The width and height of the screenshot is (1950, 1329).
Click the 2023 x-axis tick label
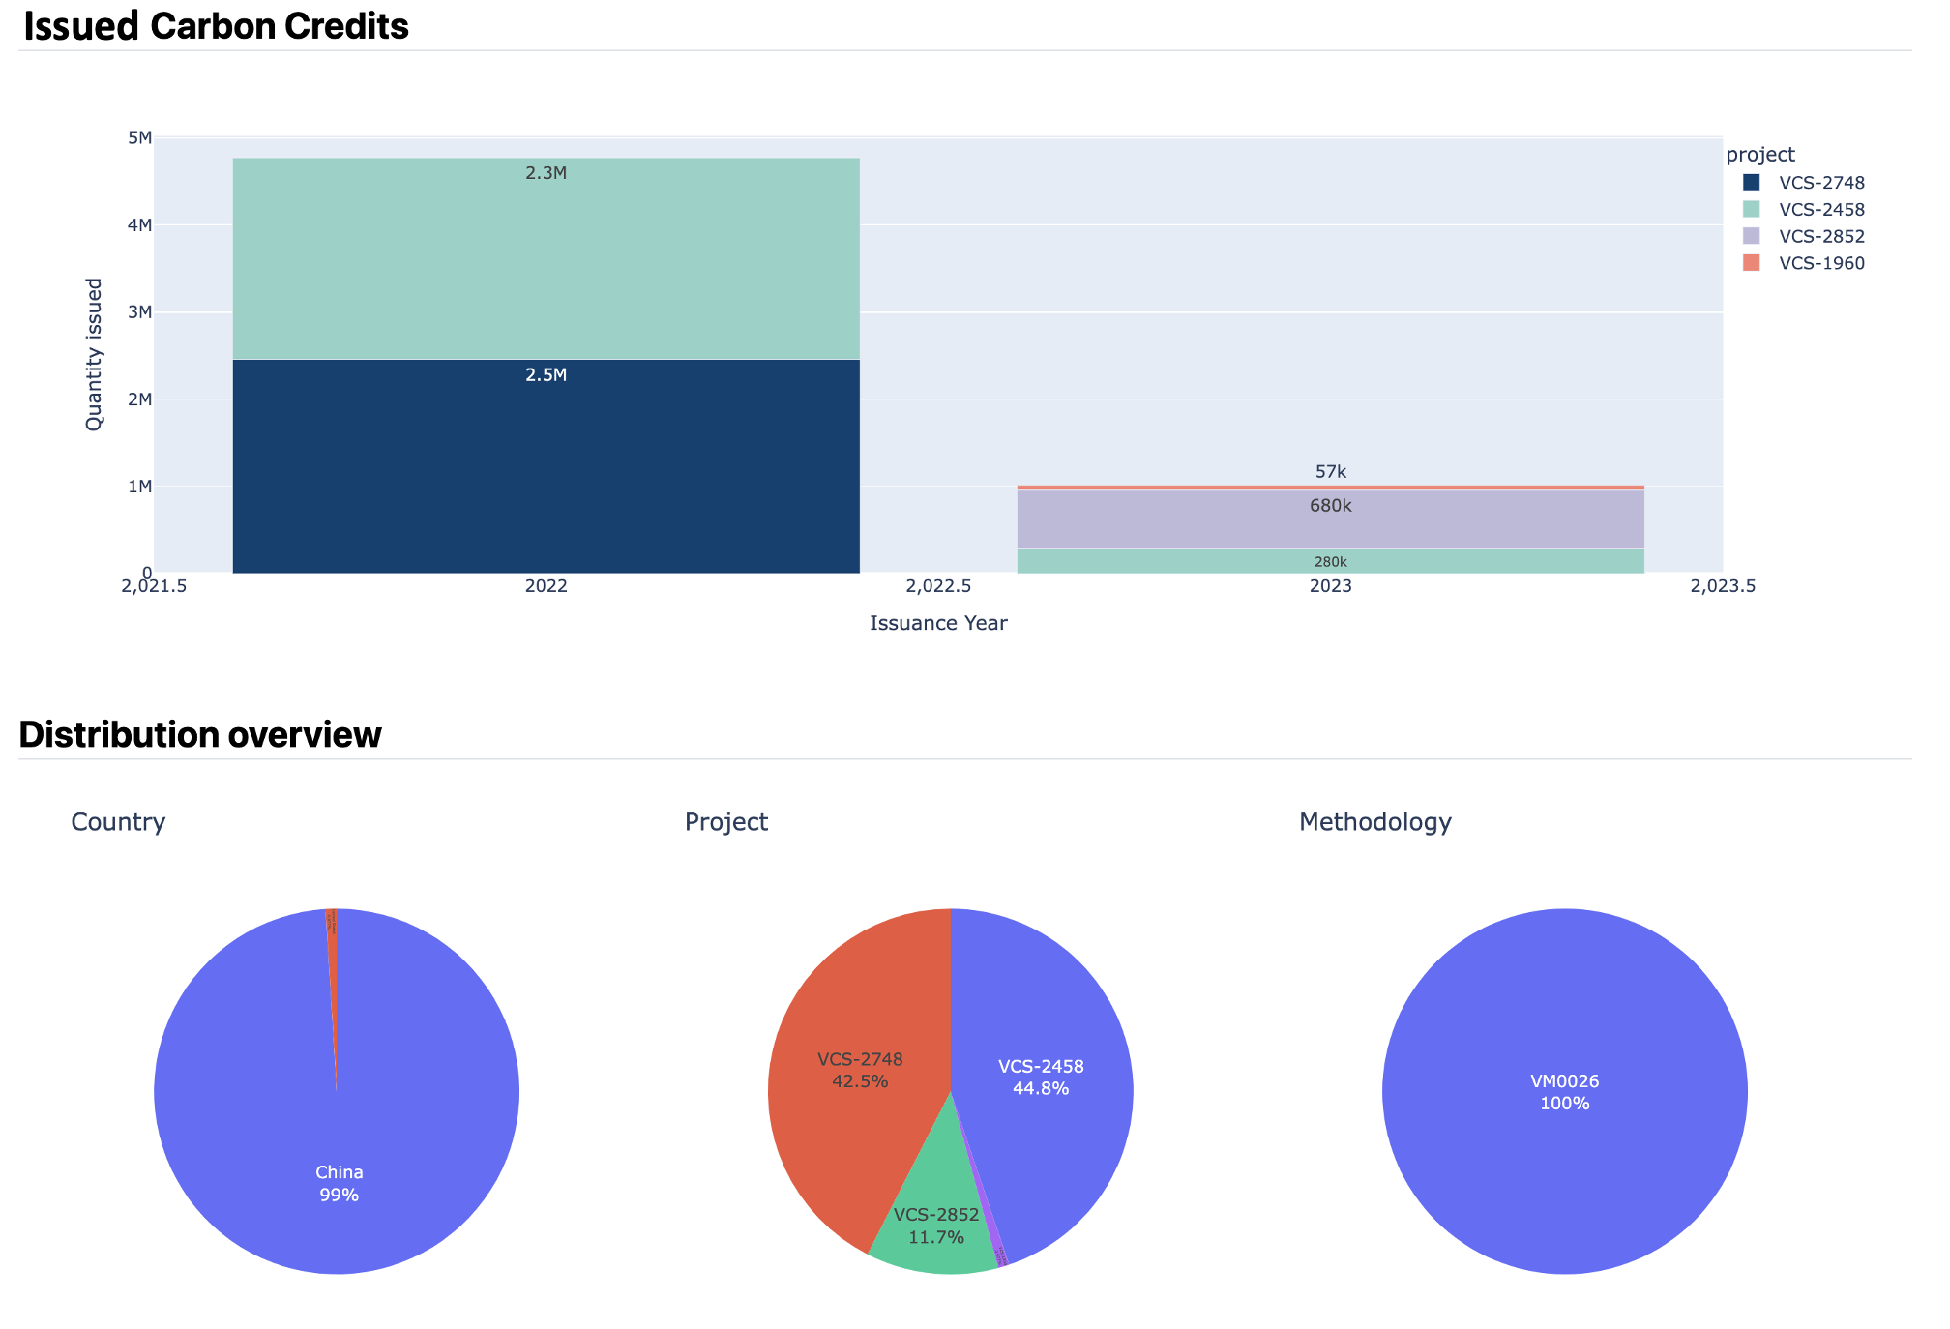1330,587
